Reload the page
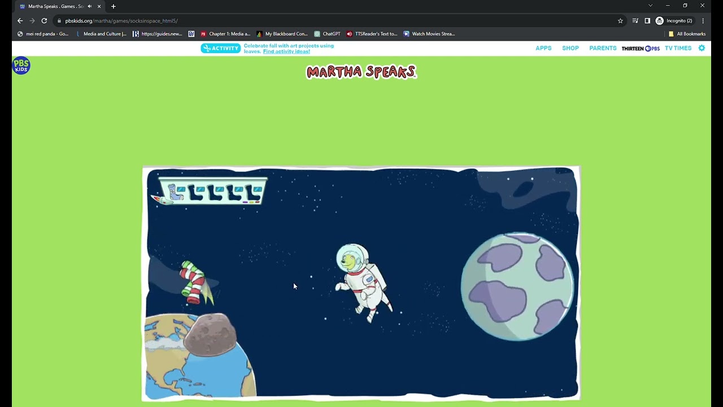The width and height of the screenshot is (723, 407). coord(44,21)
